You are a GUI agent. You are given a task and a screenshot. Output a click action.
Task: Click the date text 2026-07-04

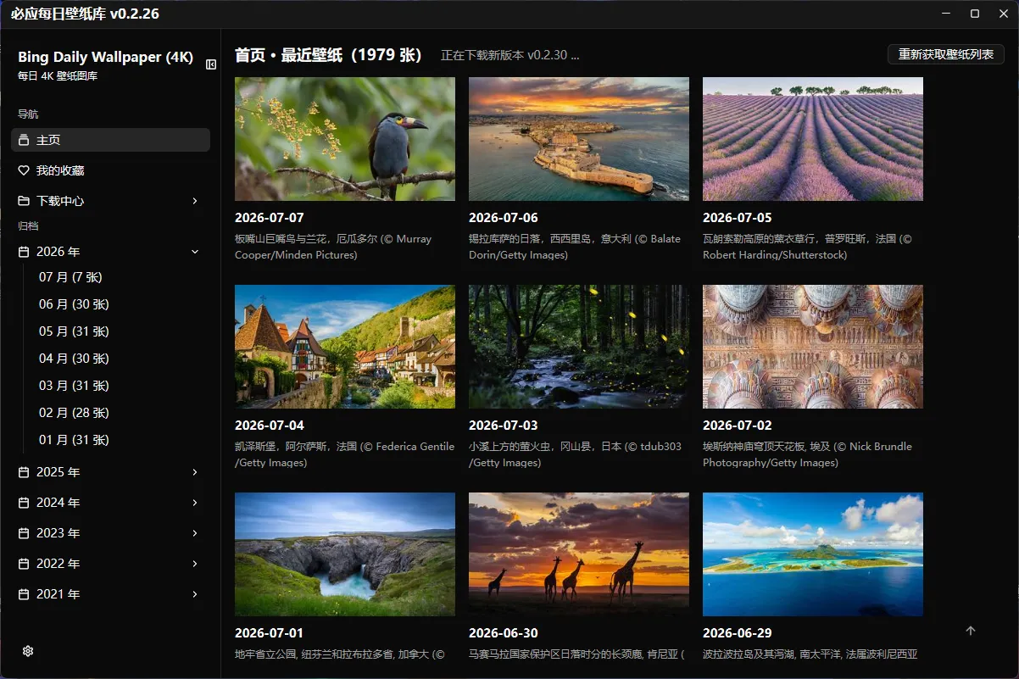(270, 426)
